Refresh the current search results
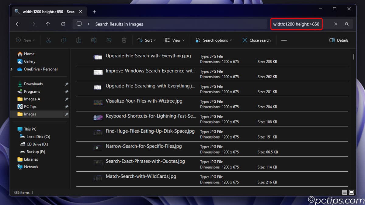Image resolution: width=365 pixels, height=205 pixels. (x=63, y=24)
